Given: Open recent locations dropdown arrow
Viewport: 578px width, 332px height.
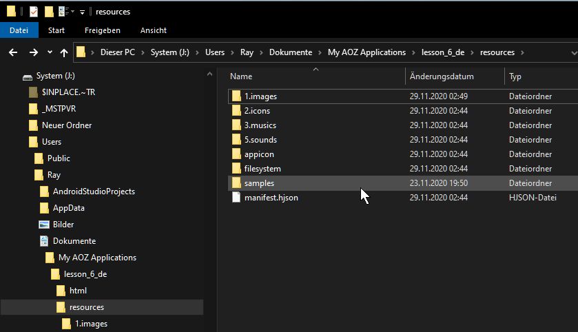Looking at the screenshot, I should 50,52.
